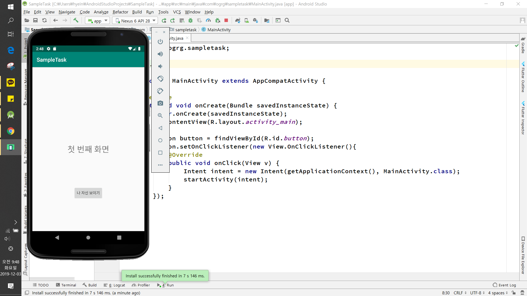Take emulator screenshot with camera icon
527x296 pixels.
click(x=160, y=103)
